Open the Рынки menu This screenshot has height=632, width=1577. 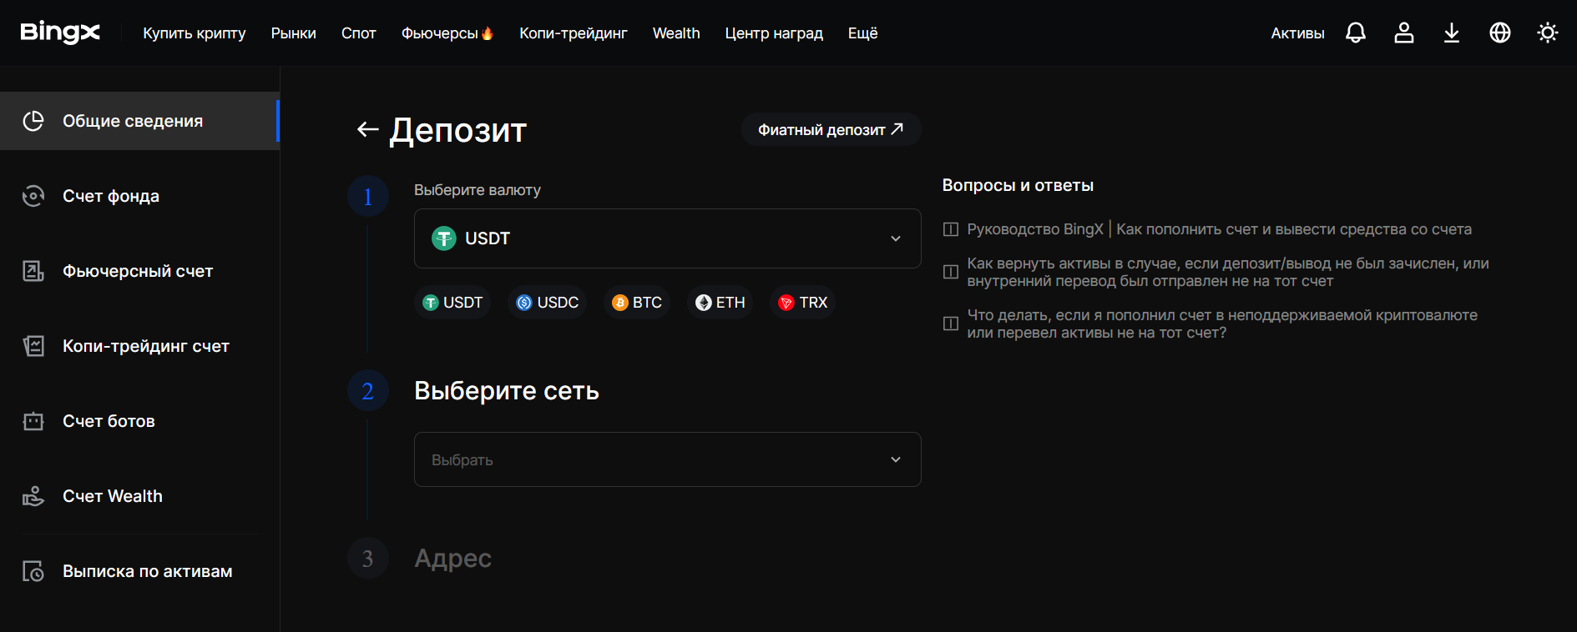294,33
